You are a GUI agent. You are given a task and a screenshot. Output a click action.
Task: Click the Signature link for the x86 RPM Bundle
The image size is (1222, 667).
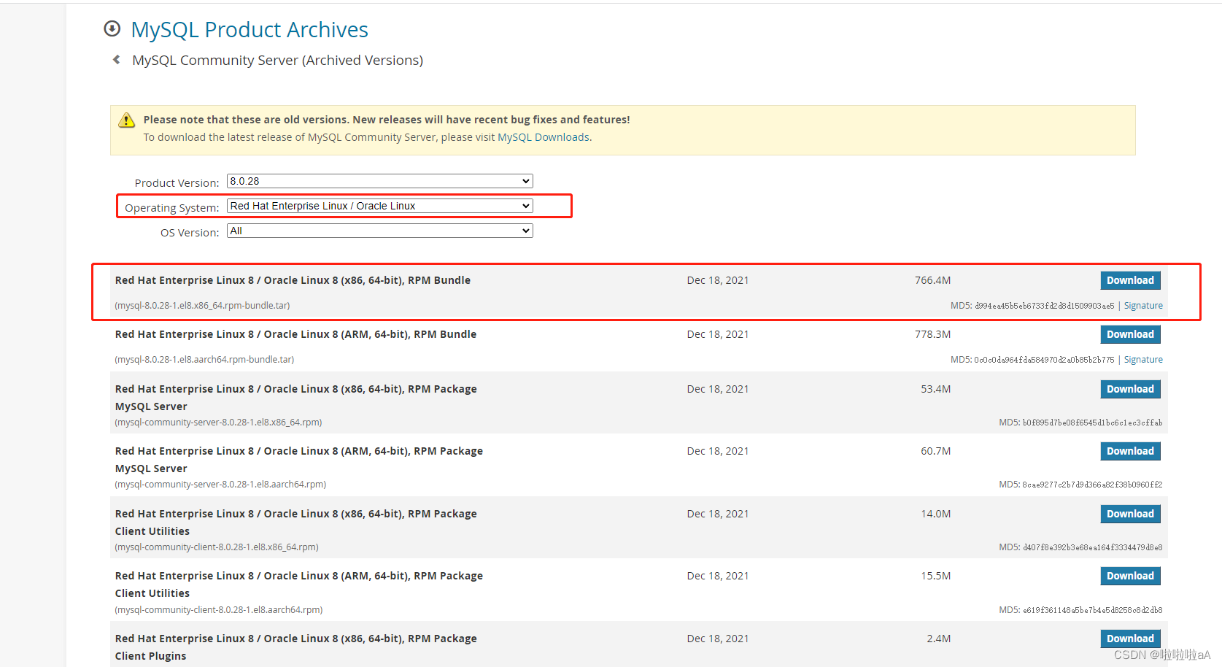(1142, 305)
